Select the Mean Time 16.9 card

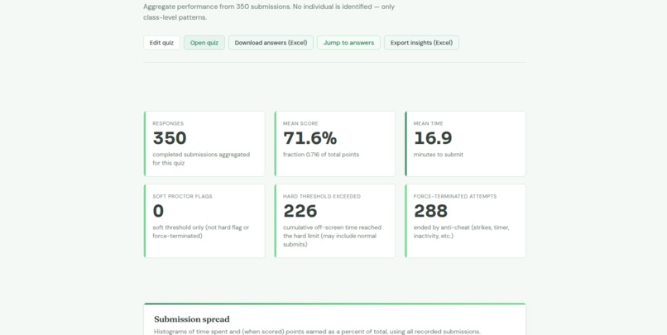(465, 144)
